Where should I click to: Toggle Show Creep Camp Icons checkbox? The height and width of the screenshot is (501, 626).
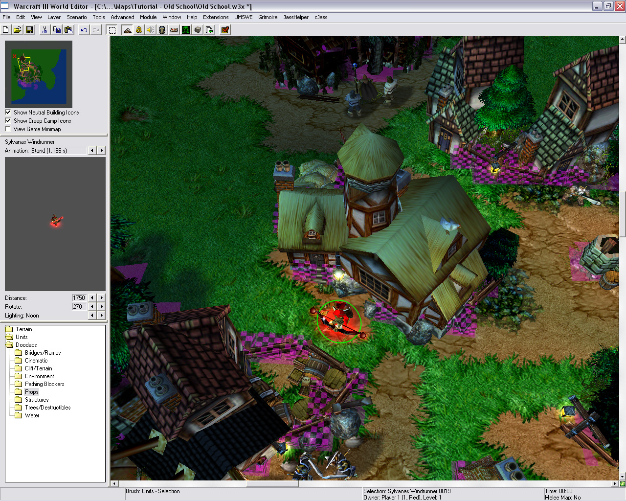(8, 120)
